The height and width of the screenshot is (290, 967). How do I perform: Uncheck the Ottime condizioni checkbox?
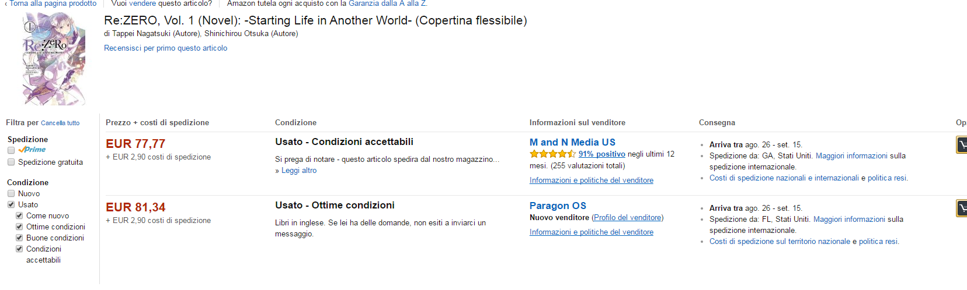tap(19, 227)
